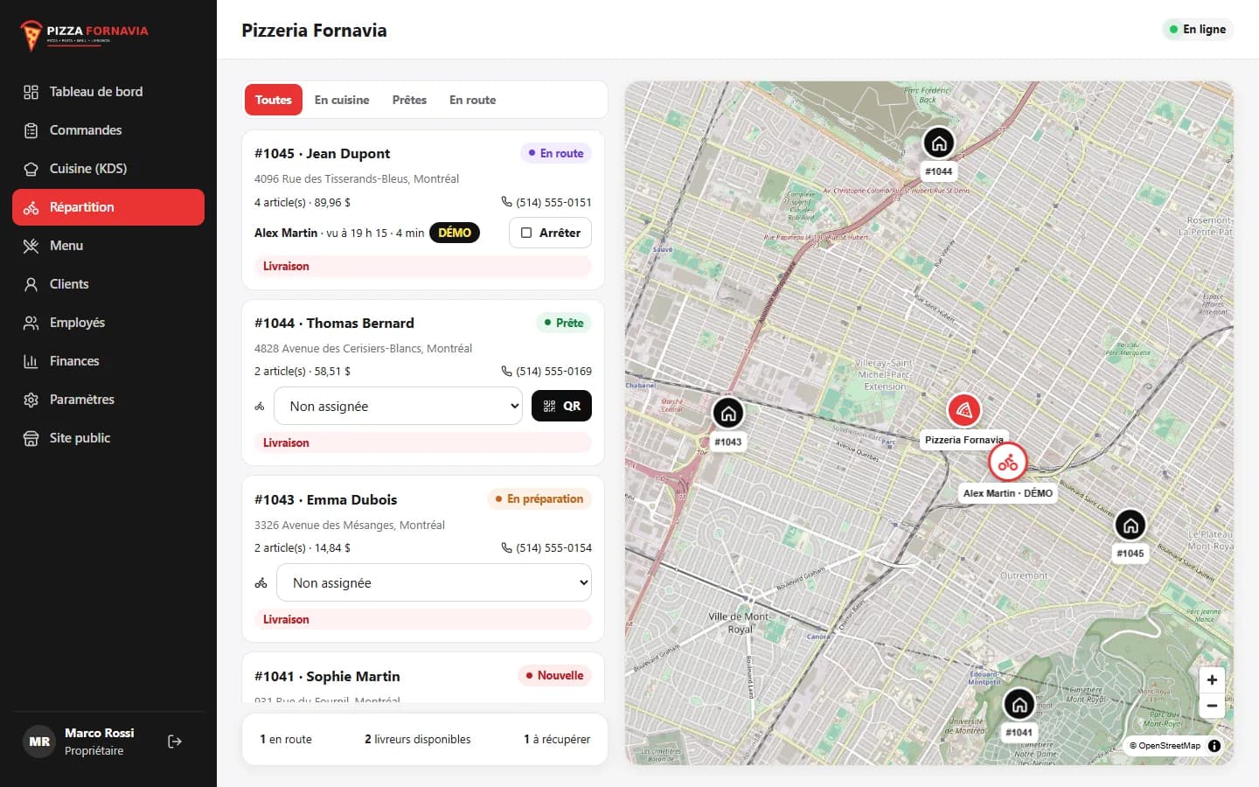Image resolution: width=1259 pixels, height=787 pixels.
Task: Click the #1045 house marker on map
Action: (1130, 525)
